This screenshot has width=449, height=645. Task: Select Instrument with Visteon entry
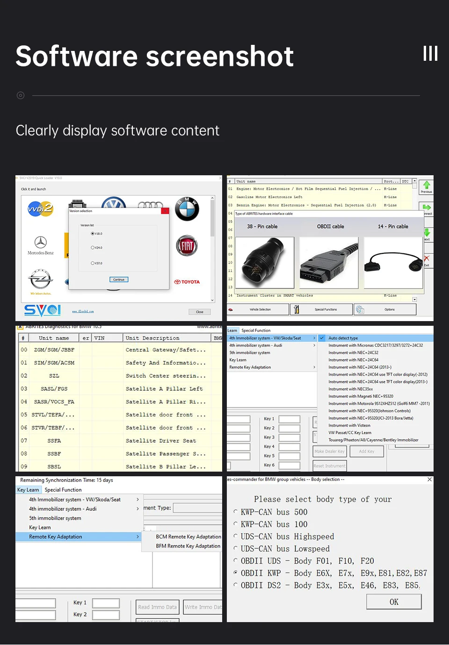349,425
